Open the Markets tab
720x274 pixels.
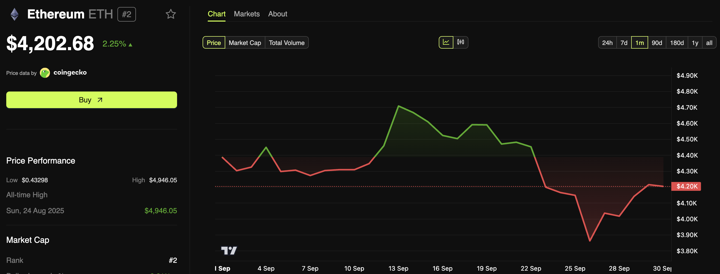pyautogui.click(x=247, y=14)
